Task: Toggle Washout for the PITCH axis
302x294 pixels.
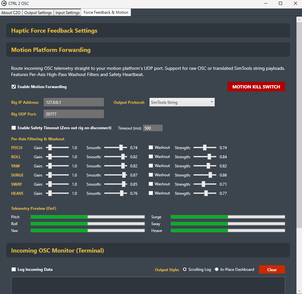Action: 151,147
